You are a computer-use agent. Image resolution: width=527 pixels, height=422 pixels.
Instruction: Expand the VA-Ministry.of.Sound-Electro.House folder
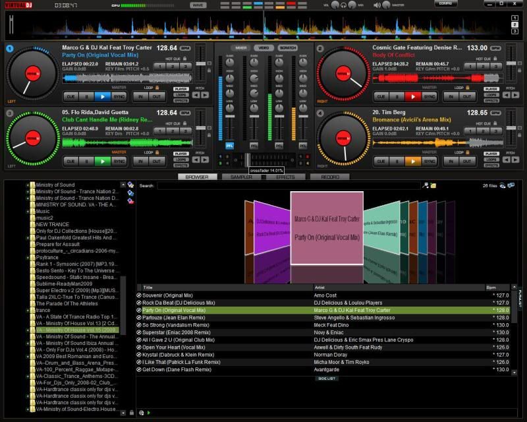click(28, 409)
